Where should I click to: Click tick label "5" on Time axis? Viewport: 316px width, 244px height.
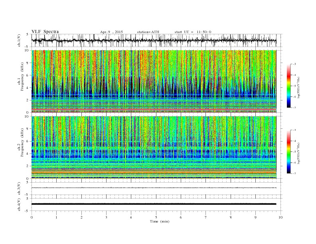[156, 217]
